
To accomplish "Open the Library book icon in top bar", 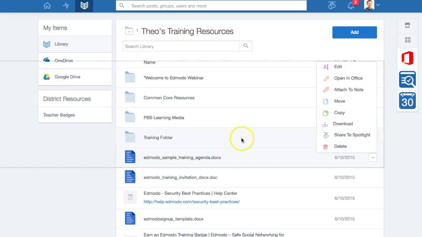I will click(x=84, y=6).
